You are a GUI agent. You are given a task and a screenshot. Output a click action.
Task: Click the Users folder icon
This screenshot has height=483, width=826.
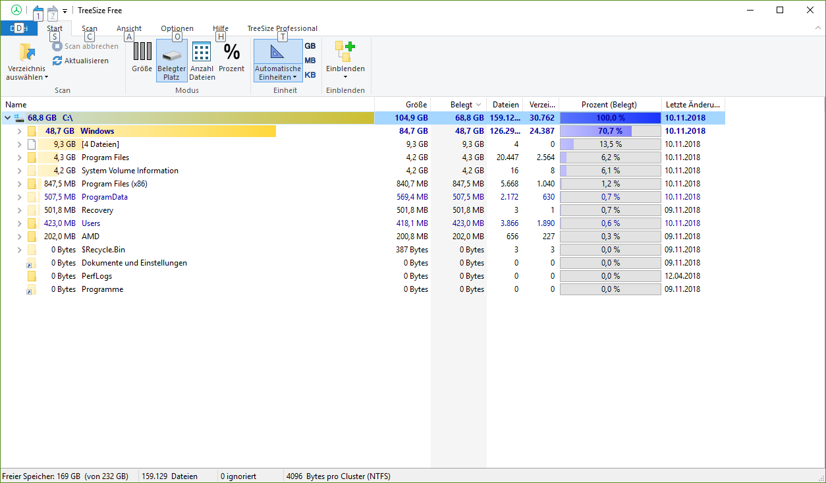(x=32, y=223)
